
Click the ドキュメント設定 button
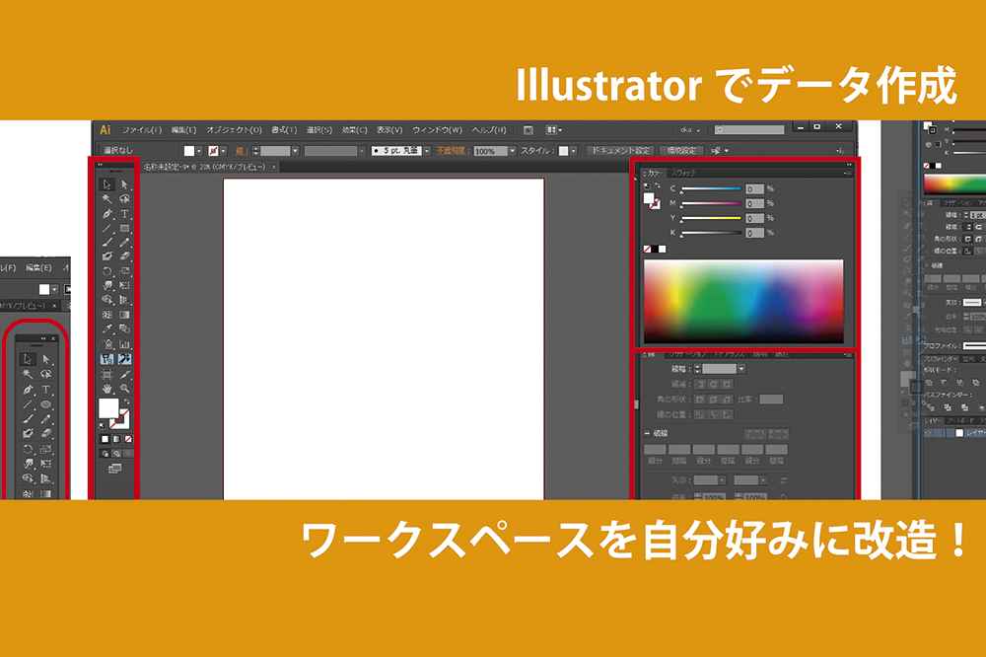[620, 151]
